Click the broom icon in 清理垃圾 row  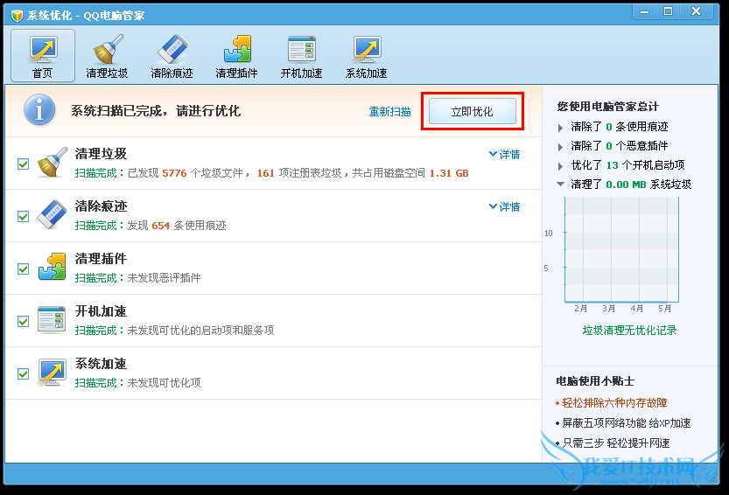[53, 162]
